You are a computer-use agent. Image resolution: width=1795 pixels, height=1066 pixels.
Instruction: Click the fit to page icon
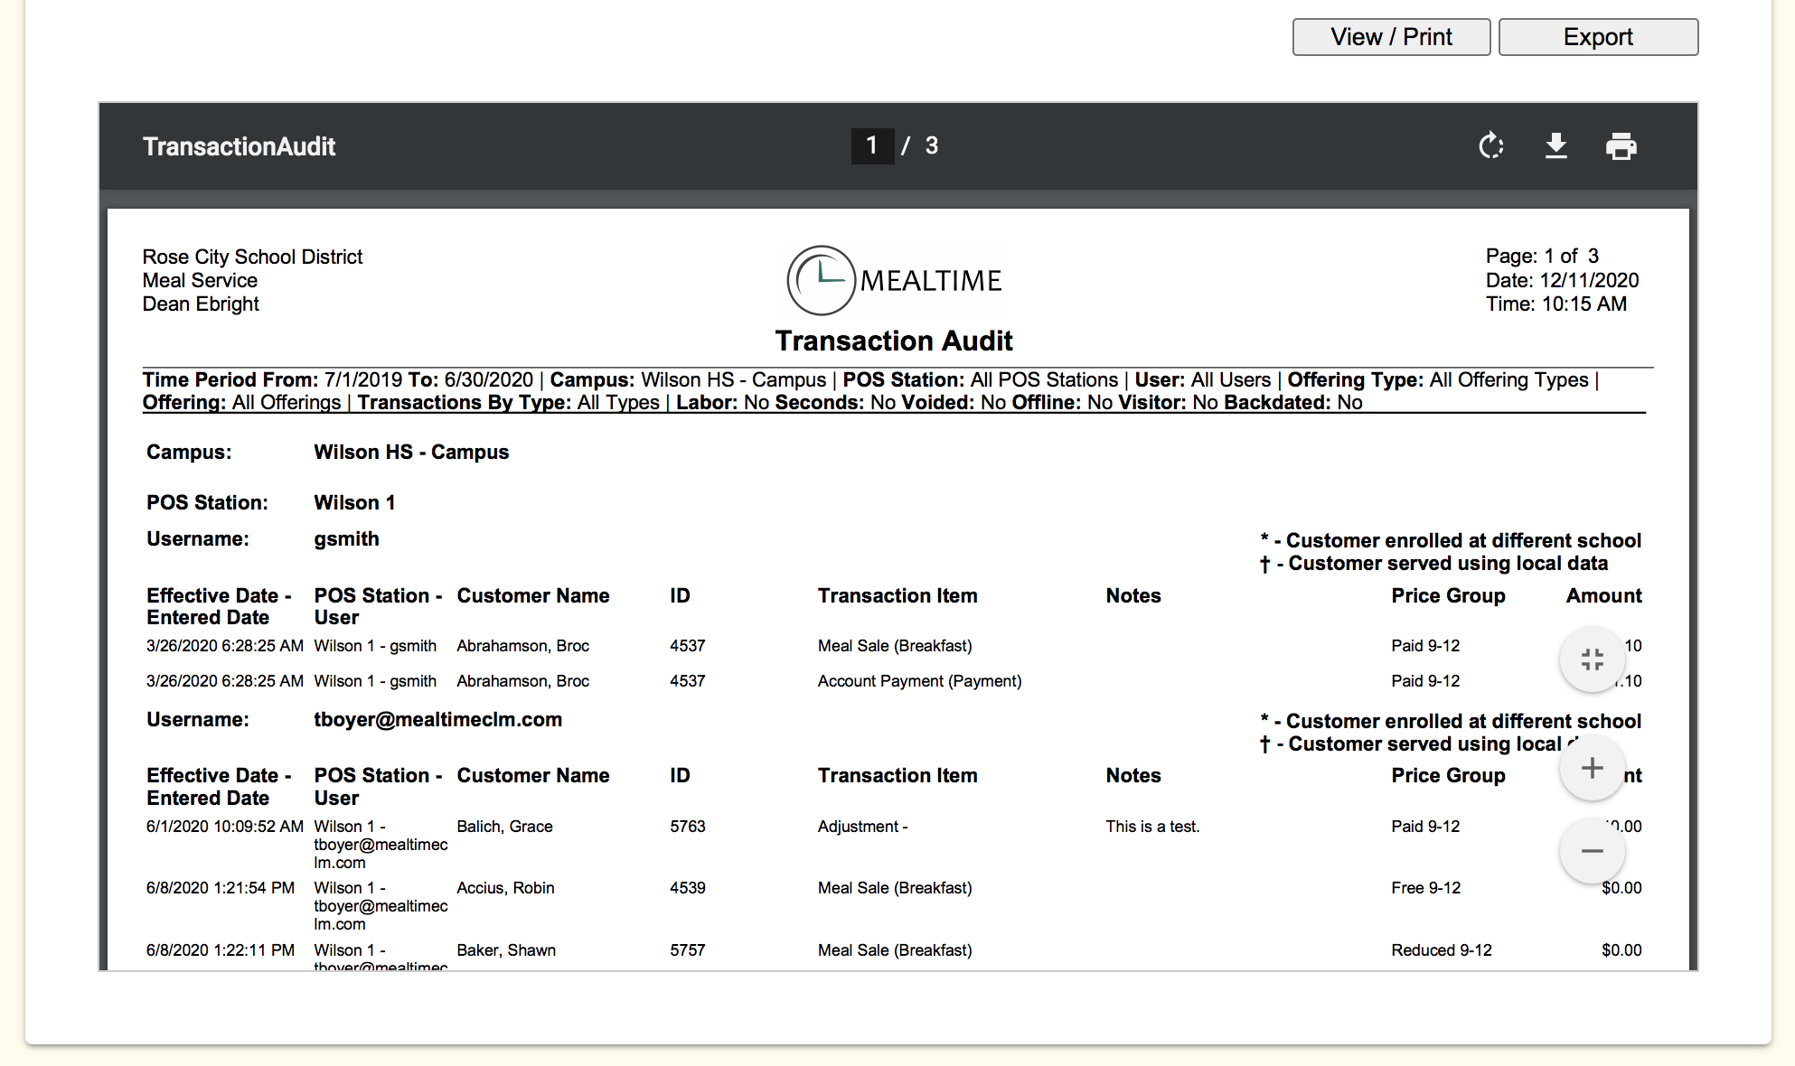tap(1592, 659)
